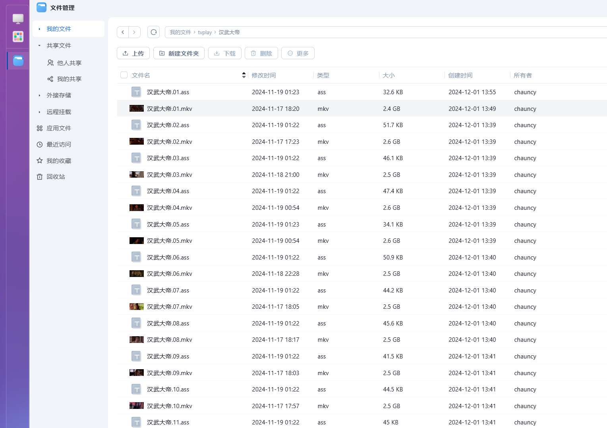Click the file manager title folder icon
Viewport: 607px width, 428px height.
click(x=41, y=7)
